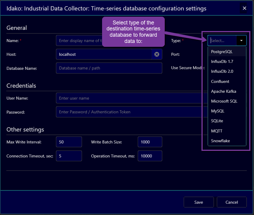Click into the User Name field
254x215 pixels.
pyautogui.click(x=132, y=98)
